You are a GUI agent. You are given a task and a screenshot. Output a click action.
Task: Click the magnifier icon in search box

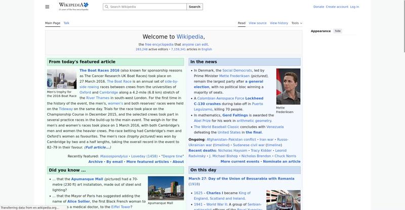pos(106,7)
